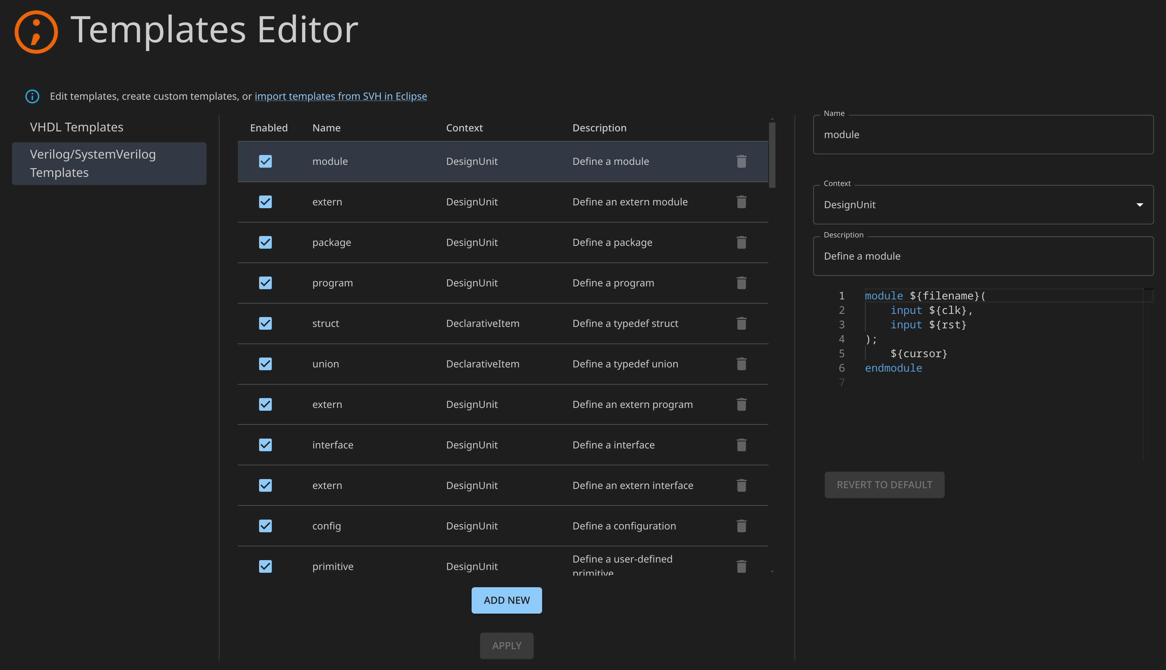Click trash icon for interface template
This screenshot has width=1166, height=670.
coord(741,445)
